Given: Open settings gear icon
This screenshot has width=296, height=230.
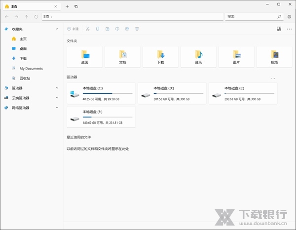Looking at the screenshot, I should point(289,17).
